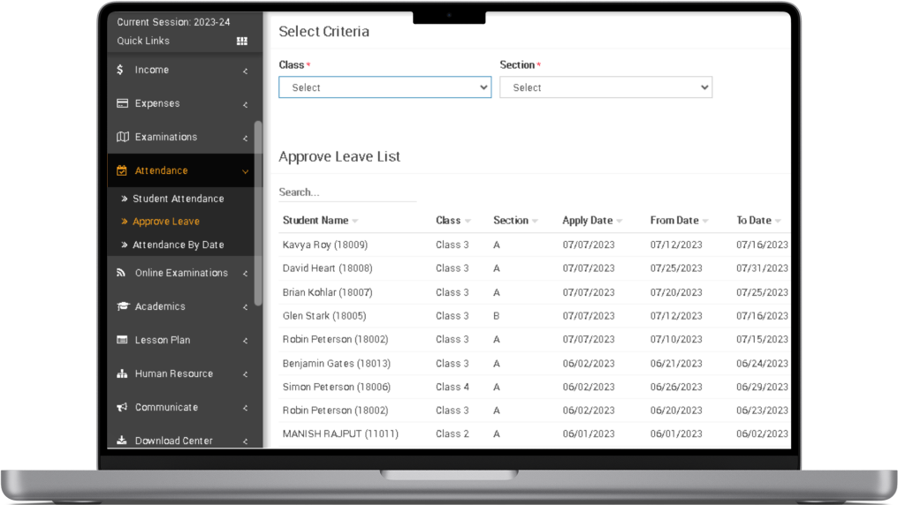The width and height of the screenshot is (898, 505).
Task: Expand the Academics menu chevron
Action: pyautogui.click(x=245, y=308)
